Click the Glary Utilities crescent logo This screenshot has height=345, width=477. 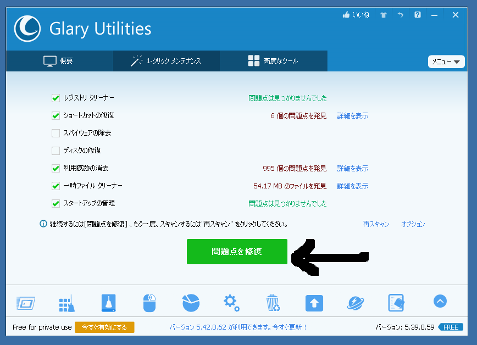[x=27, y=29]
